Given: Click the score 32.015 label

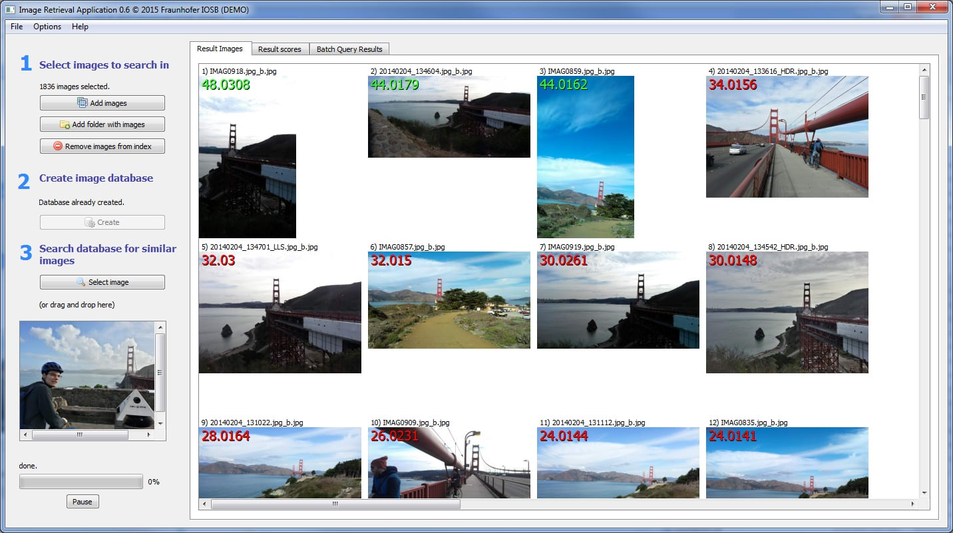Looking at the screenshot, I should [x=391, y=260].
